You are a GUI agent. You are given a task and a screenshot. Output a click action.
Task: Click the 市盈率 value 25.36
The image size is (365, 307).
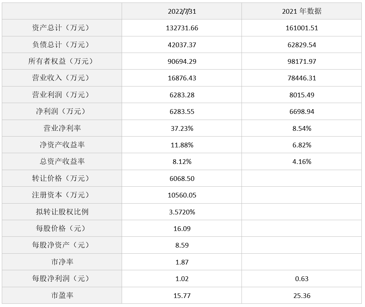pyautogui.click(x=301, y=296)
